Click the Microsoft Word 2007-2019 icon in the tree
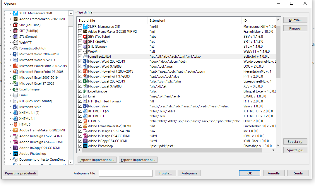This screenshot has height=187, width=315. [x=16, y=54]
